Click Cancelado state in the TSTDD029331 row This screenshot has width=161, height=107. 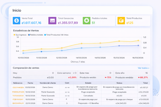[x=88, y=96]
